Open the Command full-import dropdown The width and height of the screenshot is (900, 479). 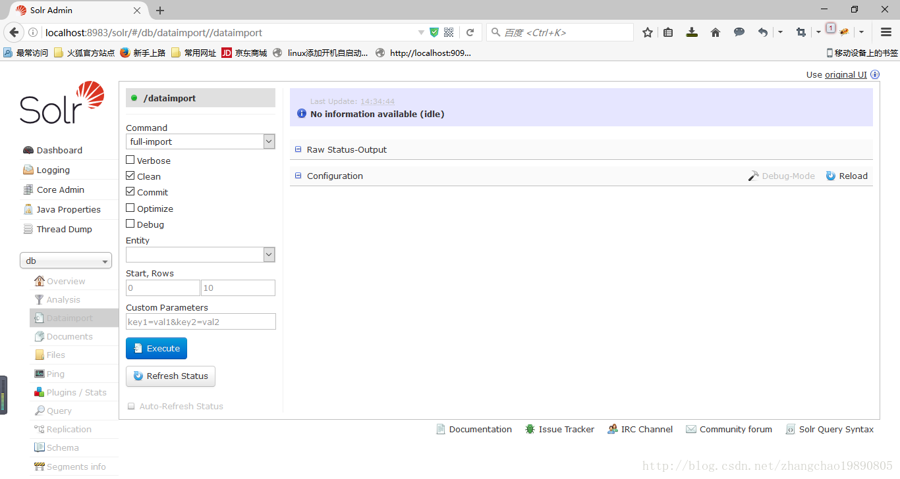200,141
